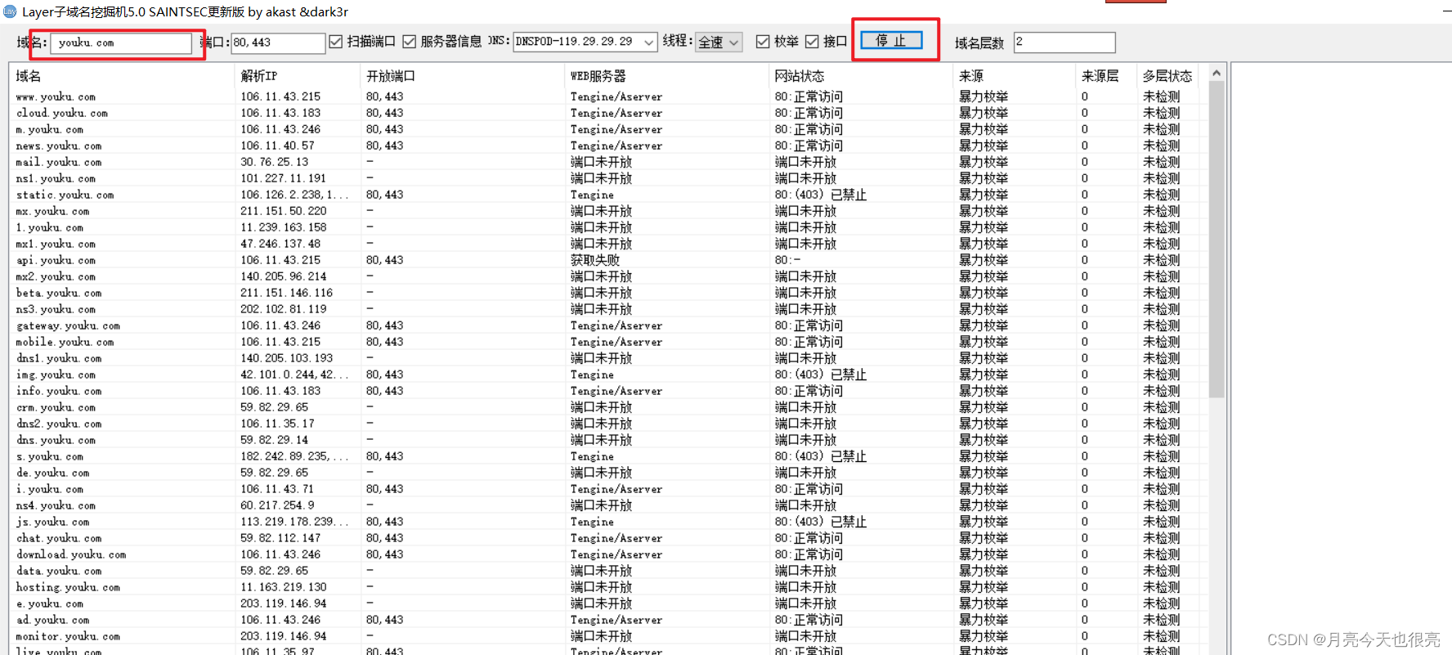
Task: Toggle the 服务器信息 checkbox
Action: pos(410,42)
